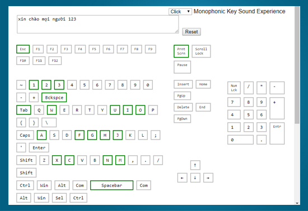The height and width of the screenshot is (211, 308).
Task: Click the Z letter key
Action: (x=44, y=160)
